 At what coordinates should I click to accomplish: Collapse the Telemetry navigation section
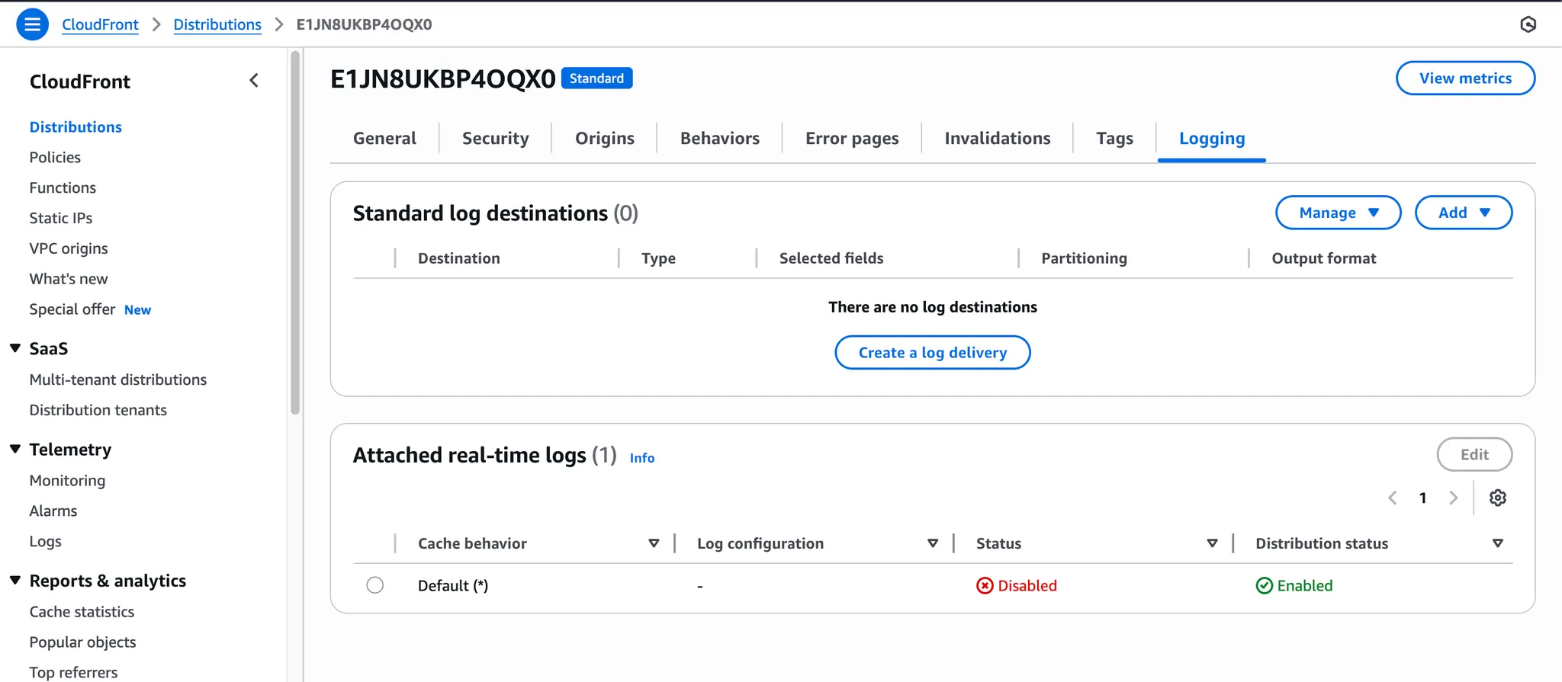coord(15,449)
